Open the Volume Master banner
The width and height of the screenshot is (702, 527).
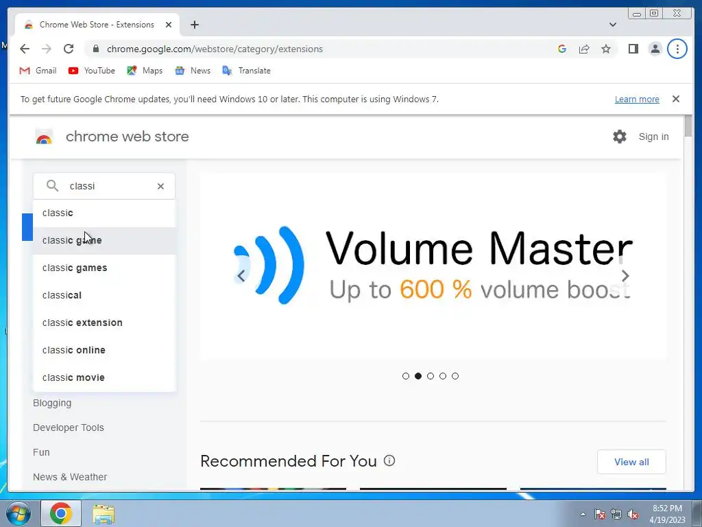click(433, 267)
